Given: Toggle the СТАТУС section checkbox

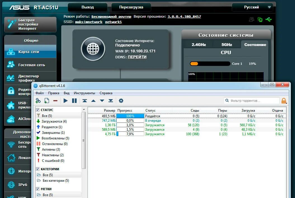Looking at the screenshot, I should (x=37, y=110).
